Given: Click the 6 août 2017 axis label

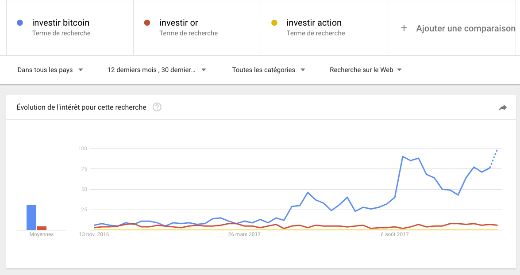Looking at the screenshot, I should [x=395, y=234].
